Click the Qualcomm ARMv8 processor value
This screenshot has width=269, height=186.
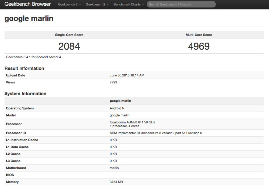(132, 122)
